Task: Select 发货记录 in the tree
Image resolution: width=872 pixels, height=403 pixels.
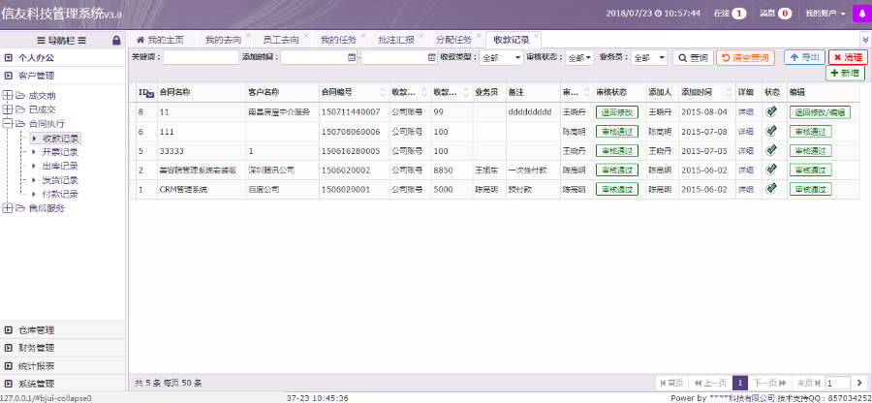Action: click(x=60, y=180)
